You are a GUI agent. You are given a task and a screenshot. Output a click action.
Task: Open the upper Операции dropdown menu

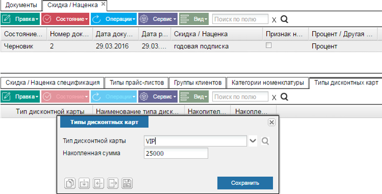(x=114, y=19)
